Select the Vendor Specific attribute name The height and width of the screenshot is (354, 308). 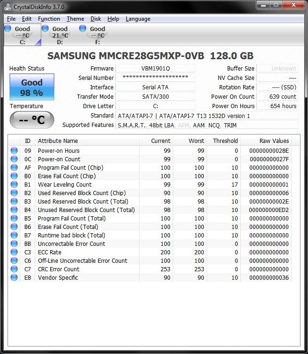tap(58, 278)
